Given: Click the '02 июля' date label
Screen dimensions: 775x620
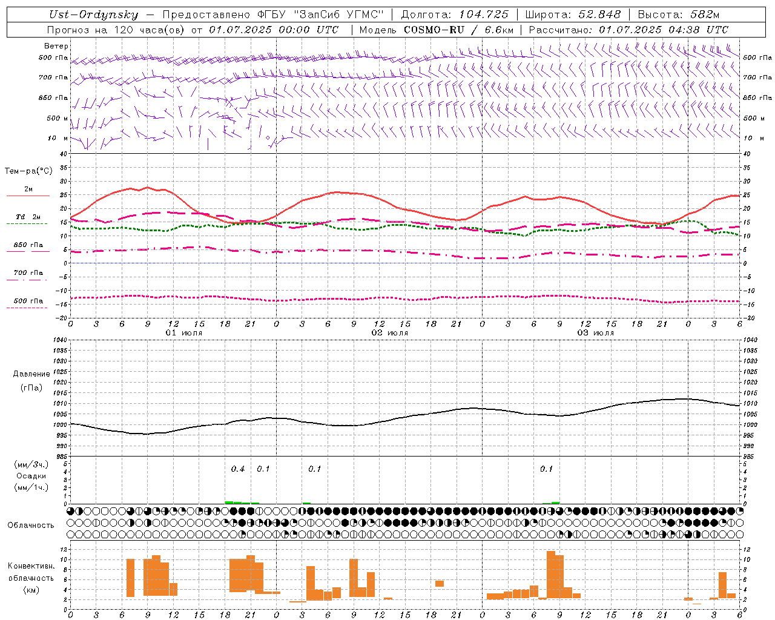Looking at the screenshot, I should point(390,333).
